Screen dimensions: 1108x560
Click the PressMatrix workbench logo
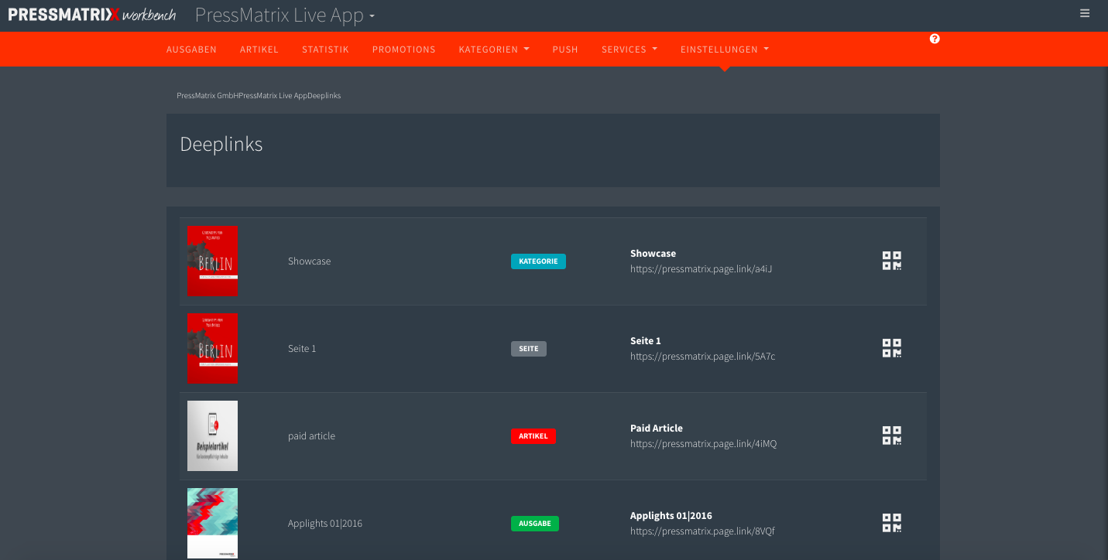pyautogui.click(x=91, y=14)
